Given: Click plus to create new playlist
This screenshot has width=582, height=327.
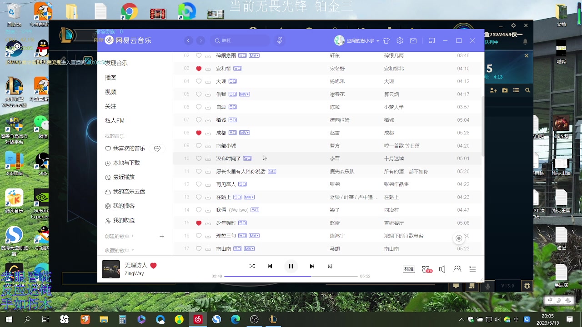Looking at the screenshot, I should click(x=162, y=236).
